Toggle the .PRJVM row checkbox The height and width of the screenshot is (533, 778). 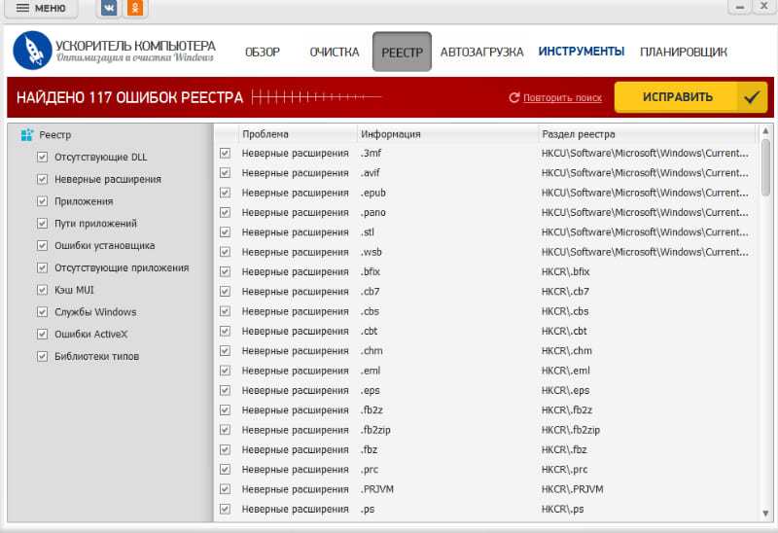(x=226, y=489)
